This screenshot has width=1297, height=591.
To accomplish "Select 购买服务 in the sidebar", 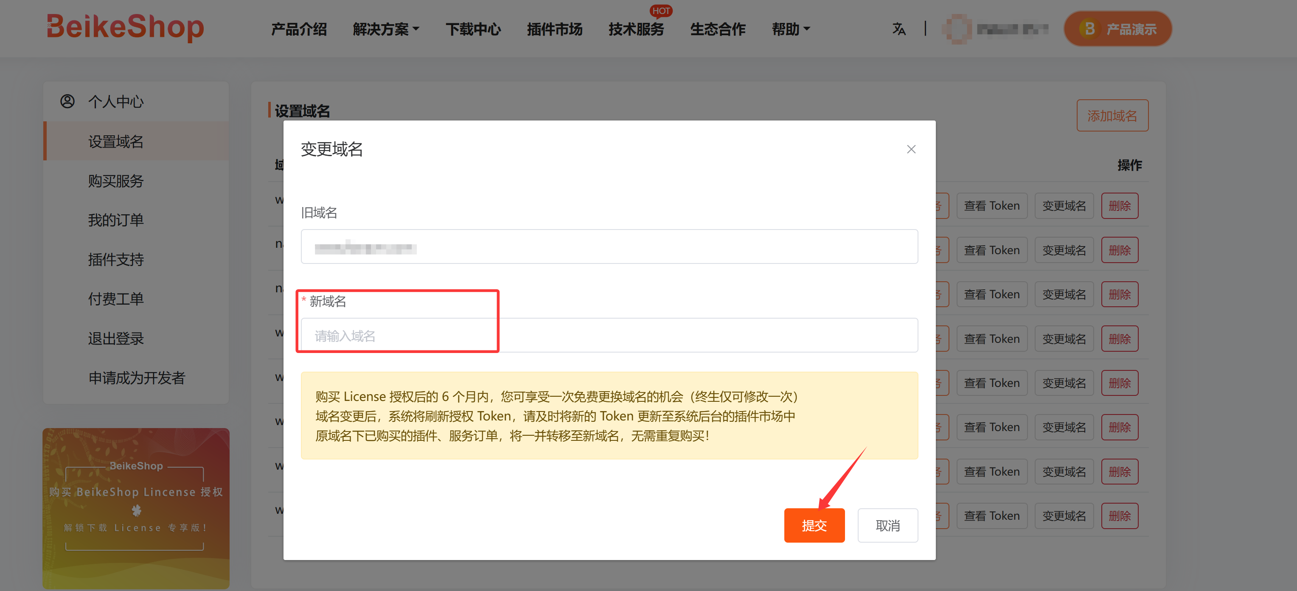I will point(116,181).
